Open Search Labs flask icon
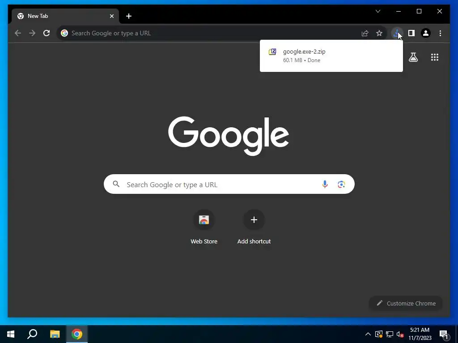The image size is (458, 343). click(x=413, y=57)
